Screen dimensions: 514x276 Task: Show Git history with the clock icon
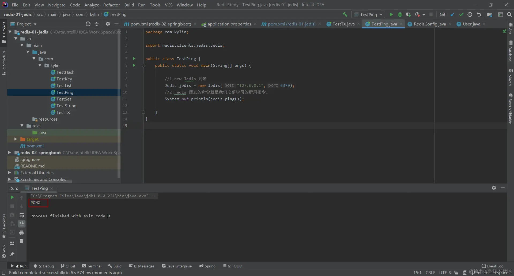pyautogui.click(x=470, y=14)
